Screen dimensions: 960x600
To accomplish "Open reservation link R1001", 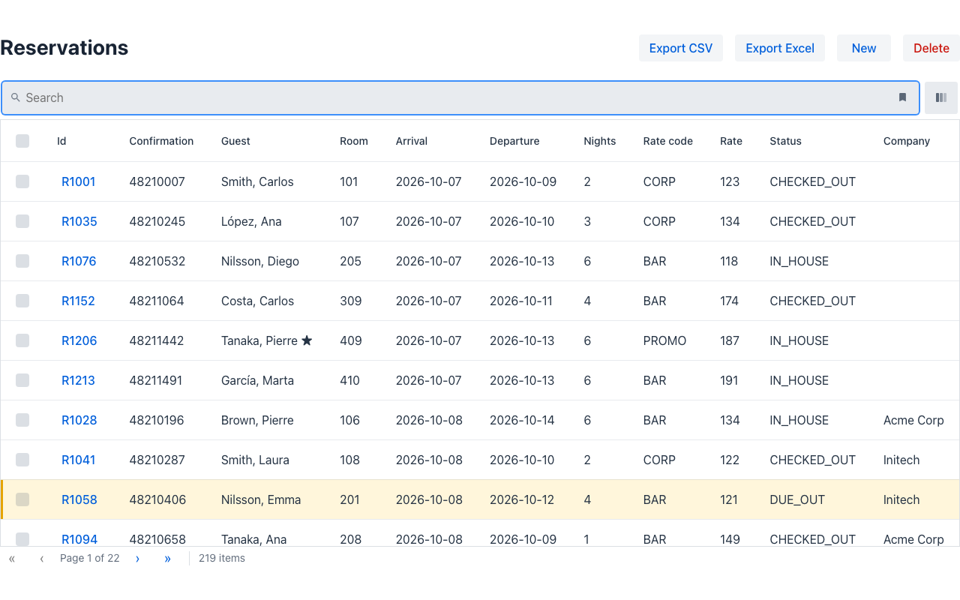I will coord(79,181).
